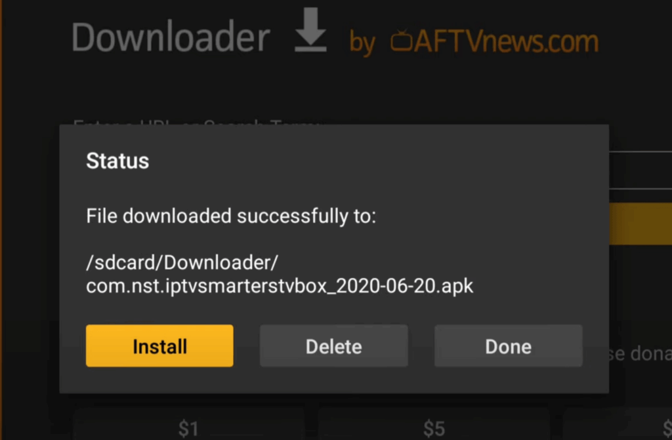This screenshot has width=672, height=440.
Task: Focus the URL input field right of the dialog
Action: tap(640, 170)
